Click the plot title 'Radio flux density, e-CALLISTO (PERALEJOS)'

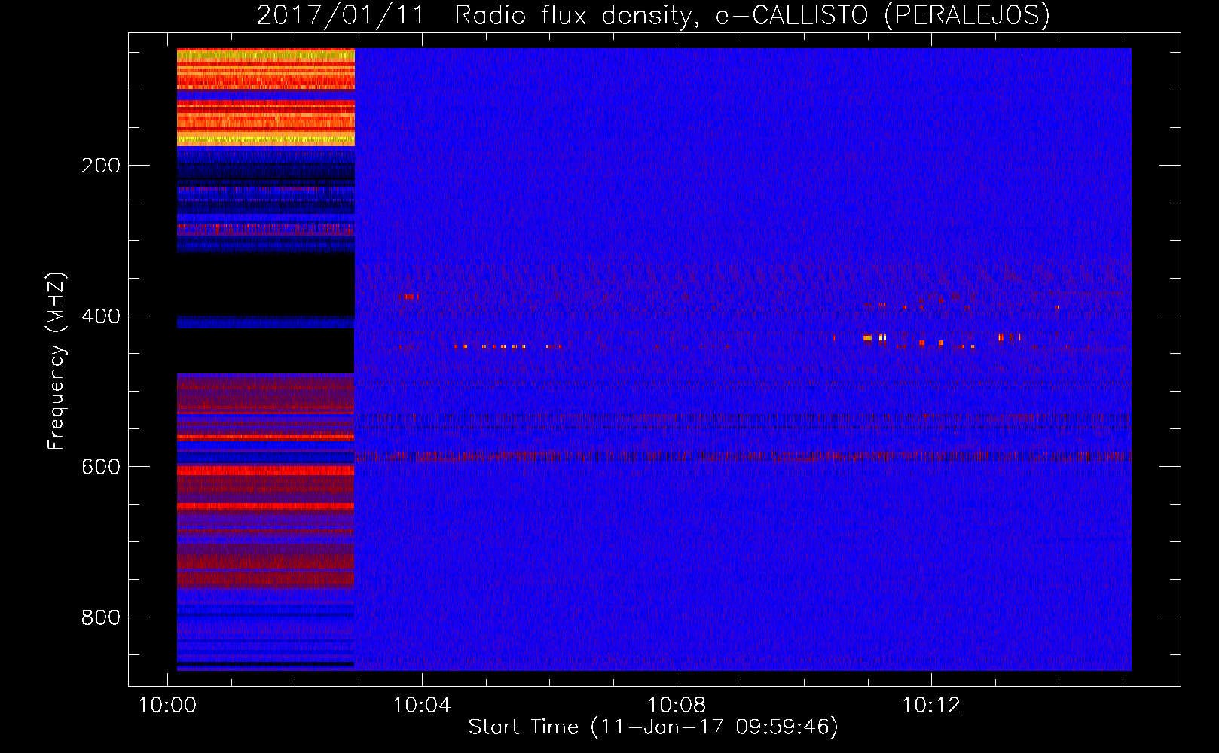[752, 16]
